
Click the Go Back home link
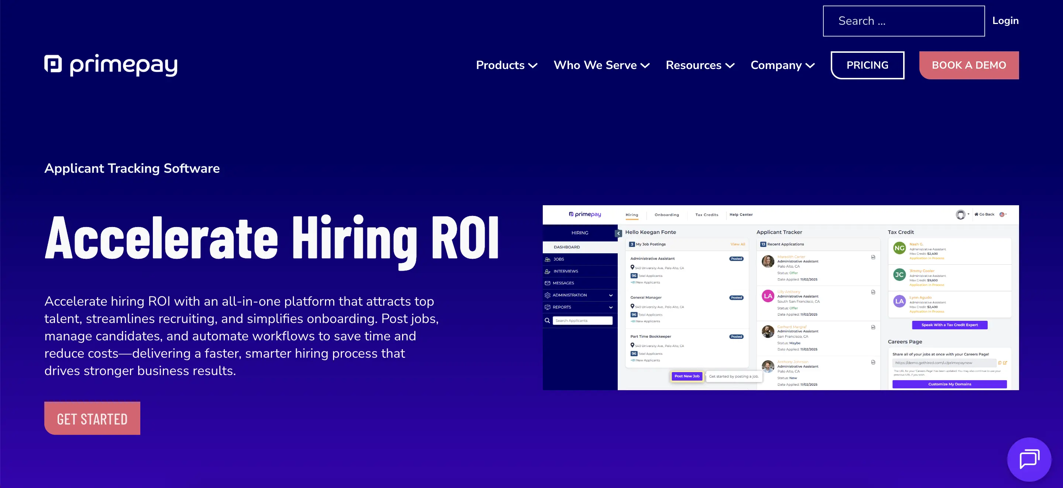pyautogui.click(x=984, y=214)
